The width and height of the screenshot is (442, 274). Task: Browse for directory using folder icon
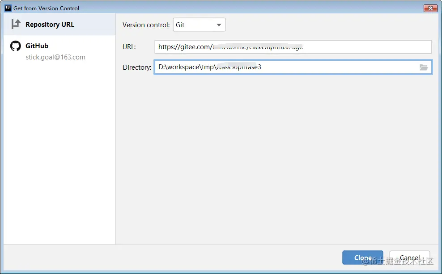423,67
